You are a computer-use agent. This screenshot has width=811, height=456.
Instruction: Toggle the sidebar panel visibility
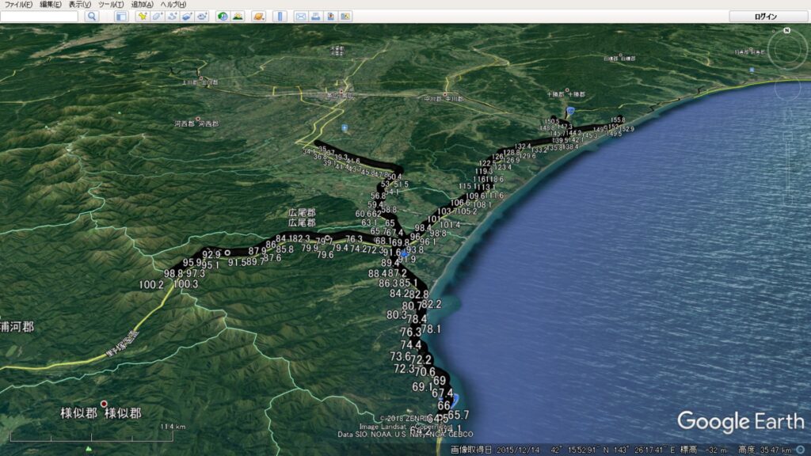coord(121,17)
